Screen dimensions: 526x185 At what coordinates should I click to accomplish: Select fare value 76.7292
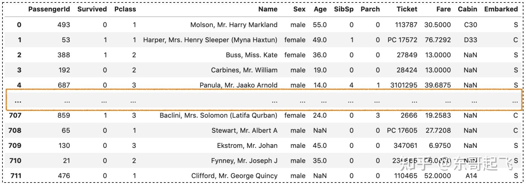(x=438, y=40)
